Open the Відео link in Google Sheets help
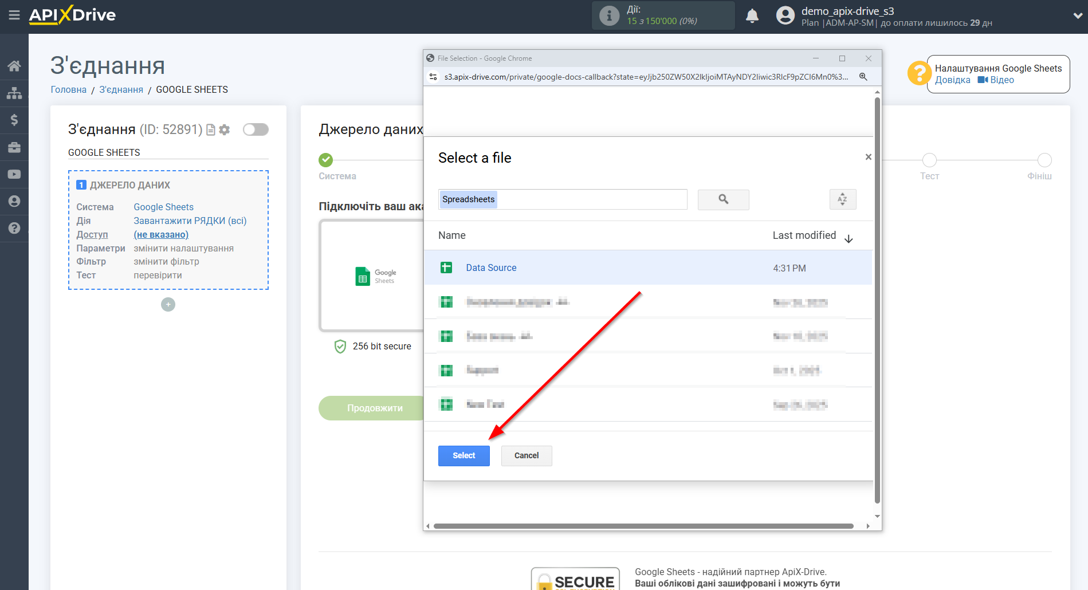 pyautogui.click(x=1001, y=80)
